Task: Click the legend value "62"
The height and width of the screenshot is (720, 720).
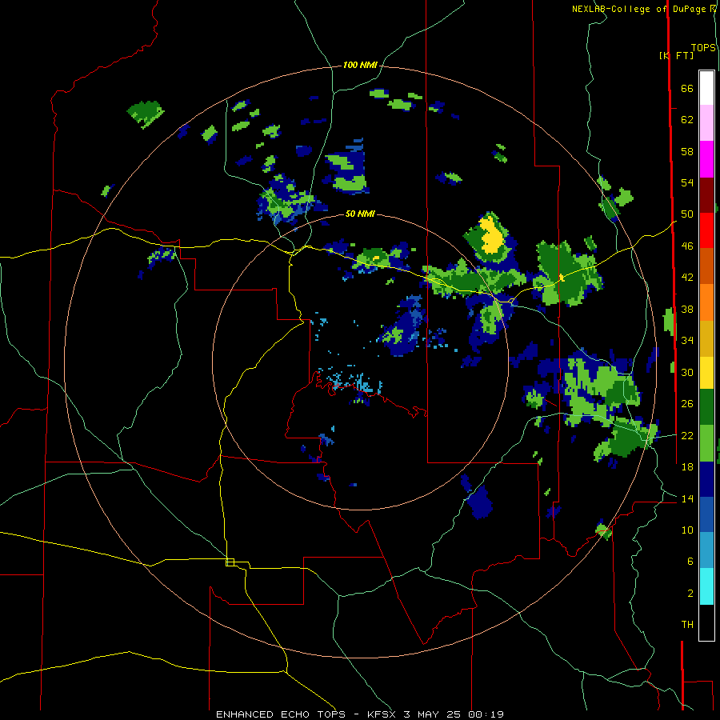Action: click(687, 120)
